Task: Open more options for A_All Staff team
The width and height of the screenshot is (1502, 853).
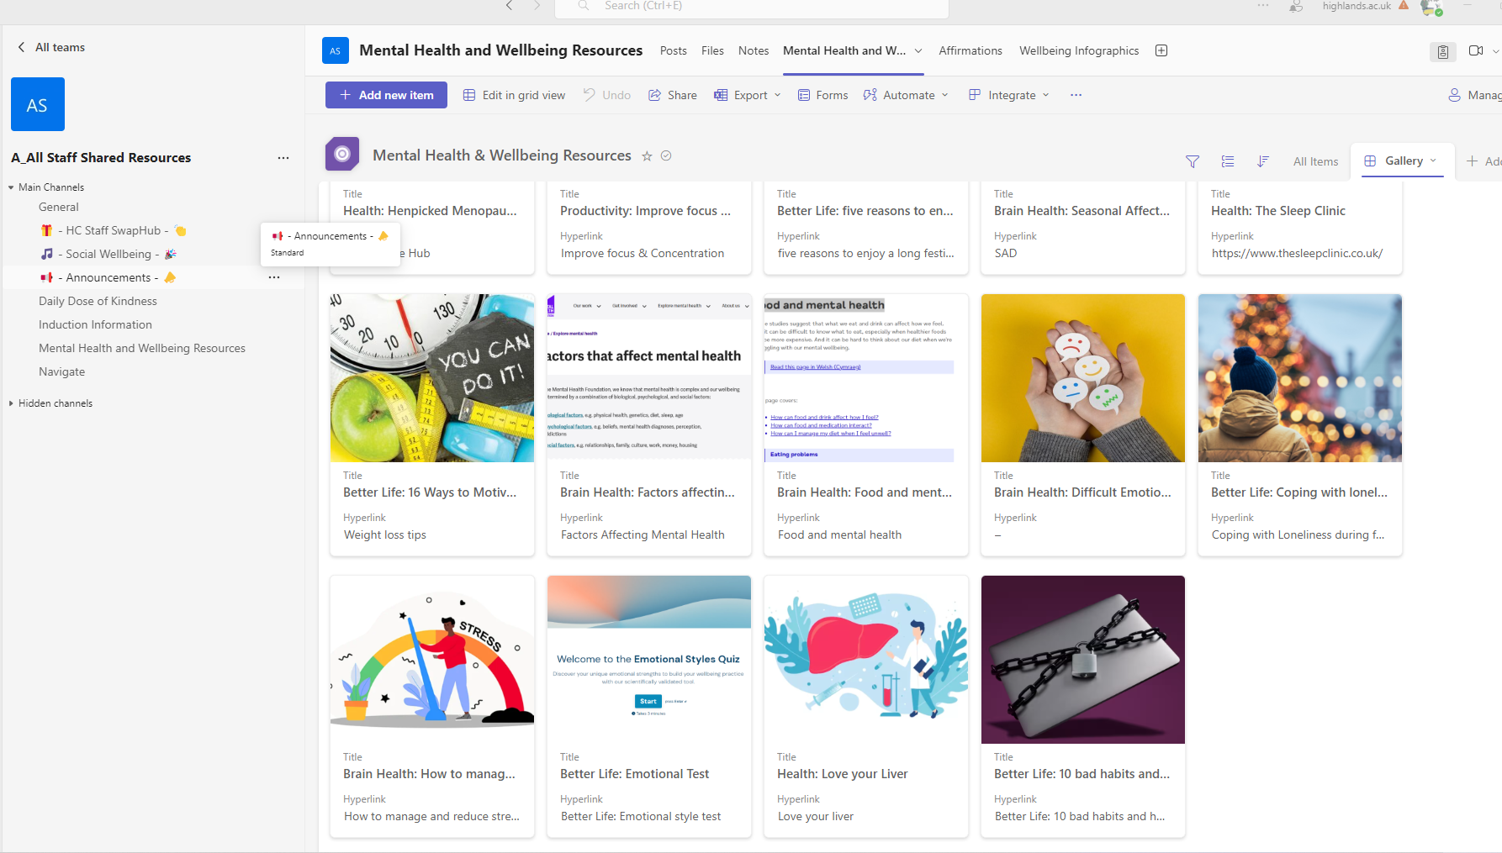Action: (x=283, y=158)
